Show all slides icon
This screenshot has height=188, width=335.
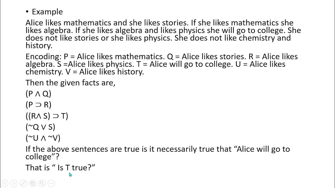[x=32, y=183]
